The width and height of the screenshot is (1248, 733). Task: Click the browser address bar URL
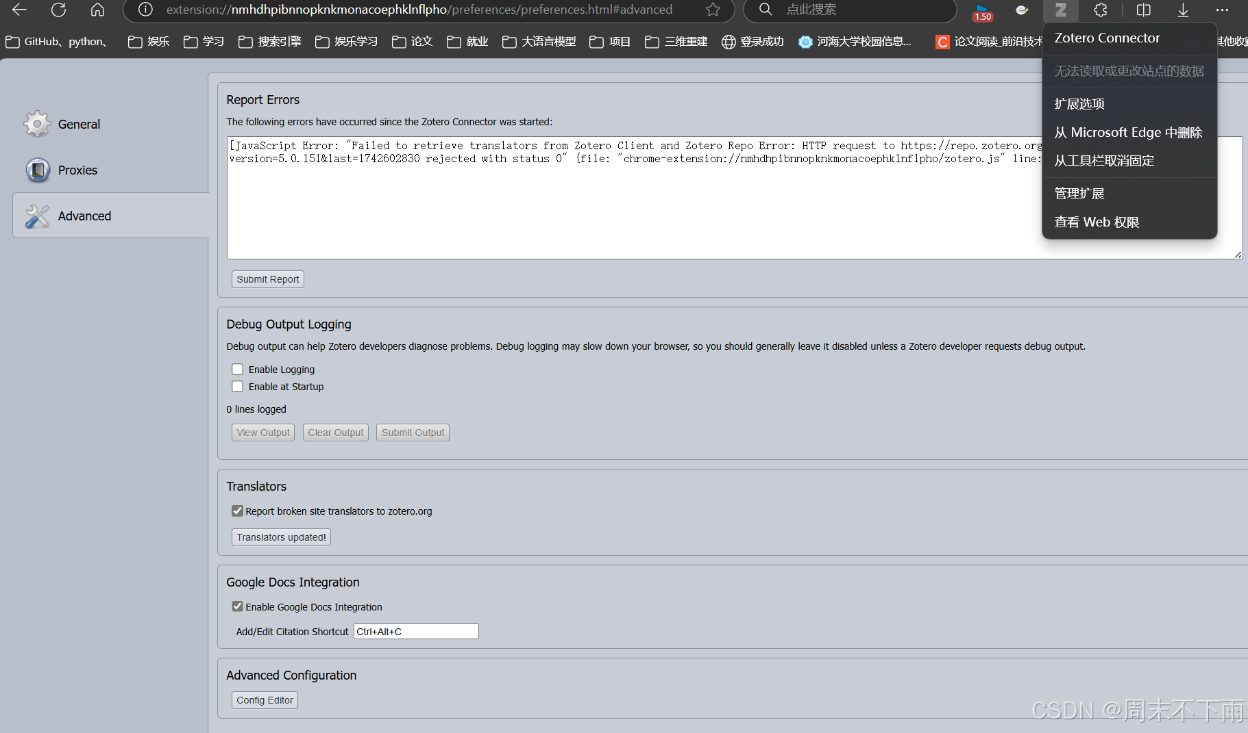point(419,10)
